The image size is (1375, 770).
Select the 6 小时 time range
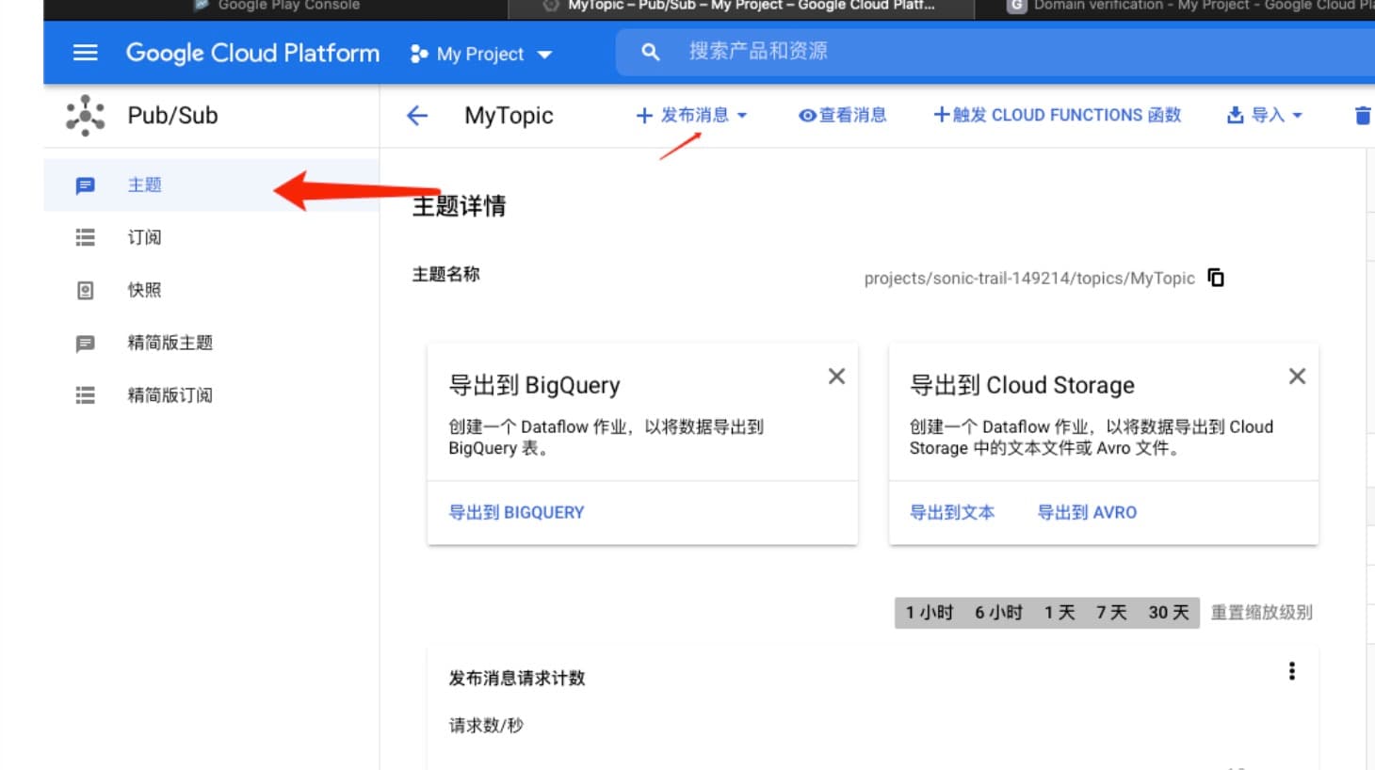tap(998, 613)
